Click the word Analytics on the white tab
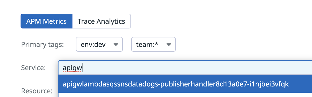 pos(111,22)
